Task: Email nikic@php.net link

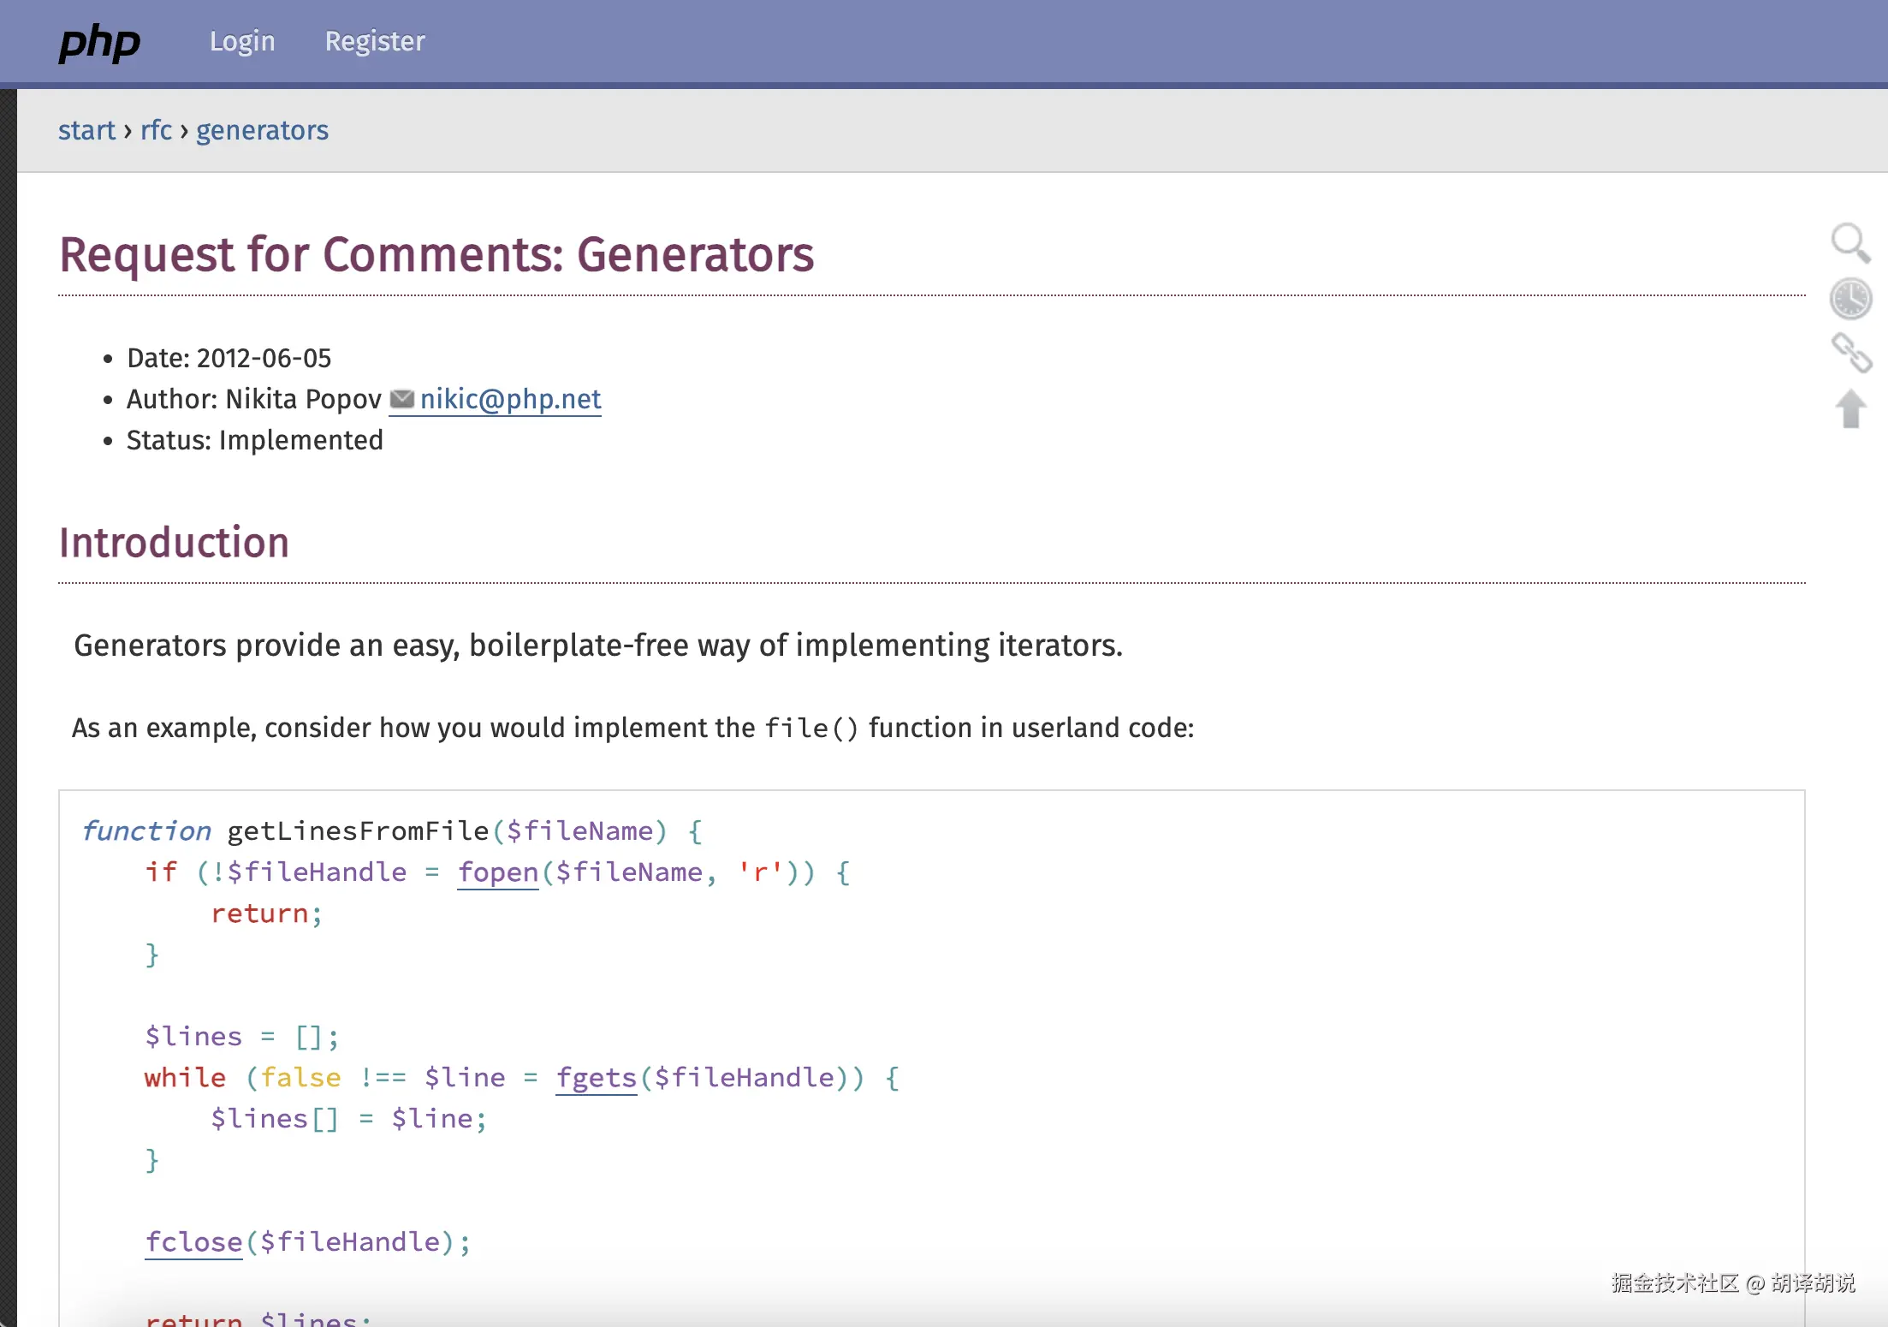Action: [x=510, y=399]
